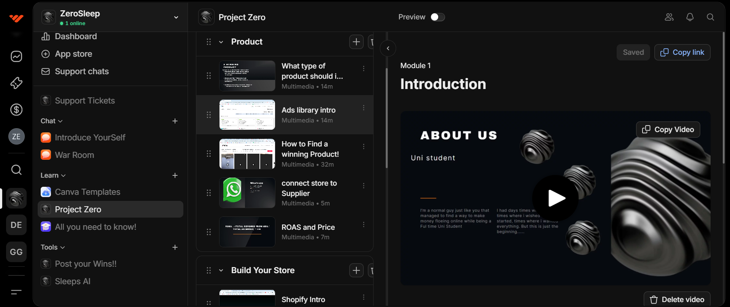The image size is (730, 307).
Task: Grab the drag handle of Product module
Action: click(x=209, y=42)
